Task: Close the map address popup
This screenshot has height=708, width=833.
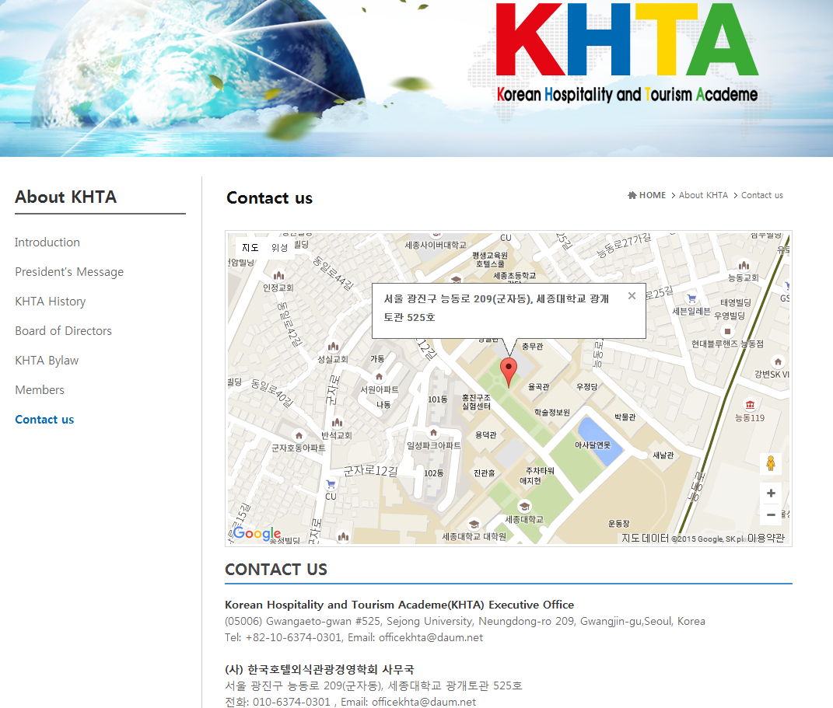Action: (x=632, y=296)
